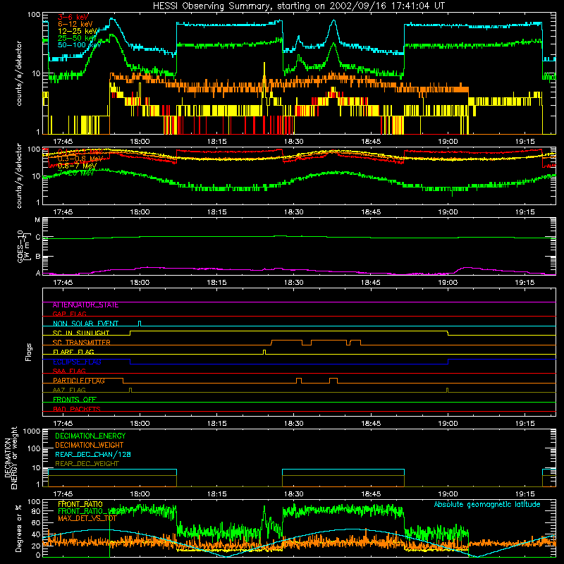Click the B class label on GOES axis
This screenshot has width=564, height=564.
click(38, 257)
